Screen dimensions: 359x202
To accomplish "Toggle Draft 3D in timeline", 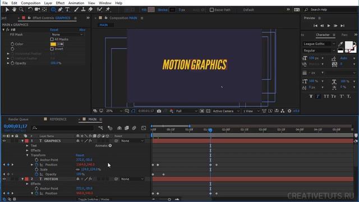I will [x=110, y=128].
